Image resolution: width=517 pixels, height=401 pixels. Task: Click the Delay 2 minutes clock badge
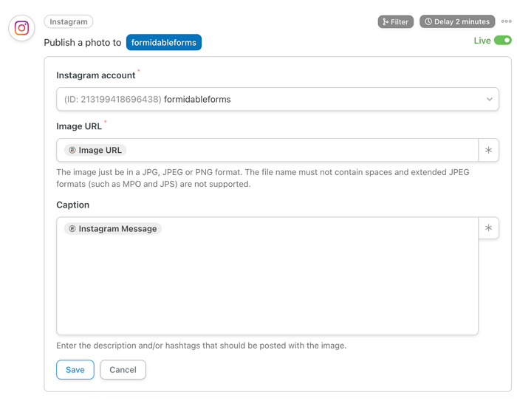click(x=457, y=22)
